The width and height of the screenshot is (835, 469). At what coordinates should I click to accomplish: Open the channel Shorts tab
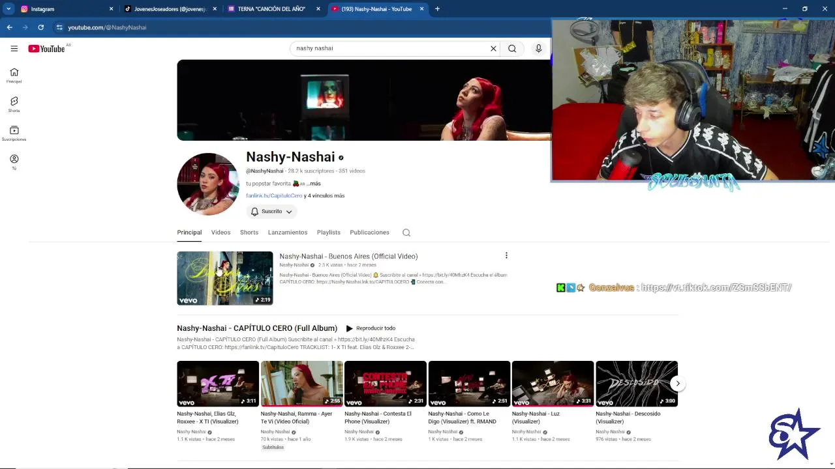249,233
